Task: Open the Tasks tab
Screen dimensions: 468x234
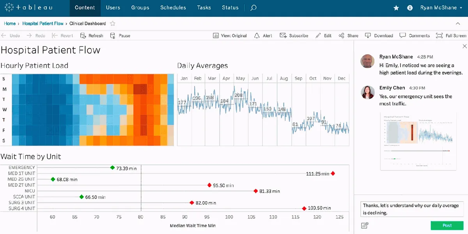Action: click(204, 7)
